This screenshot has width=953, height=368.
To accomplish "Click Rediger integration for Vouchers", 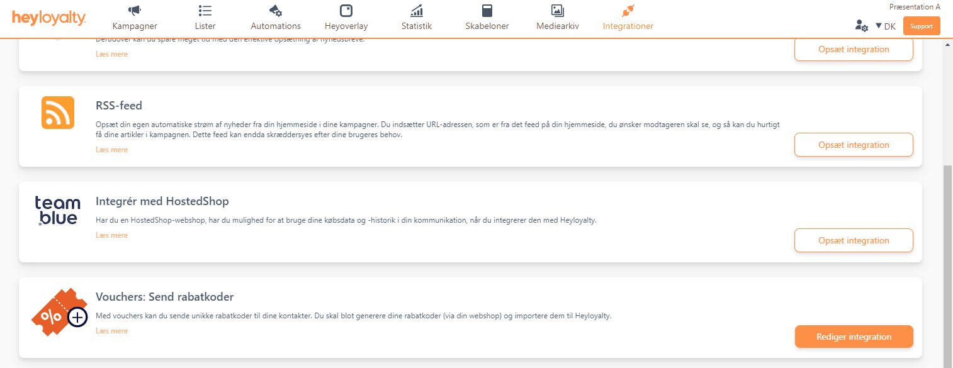I will (x=854, y=337).
